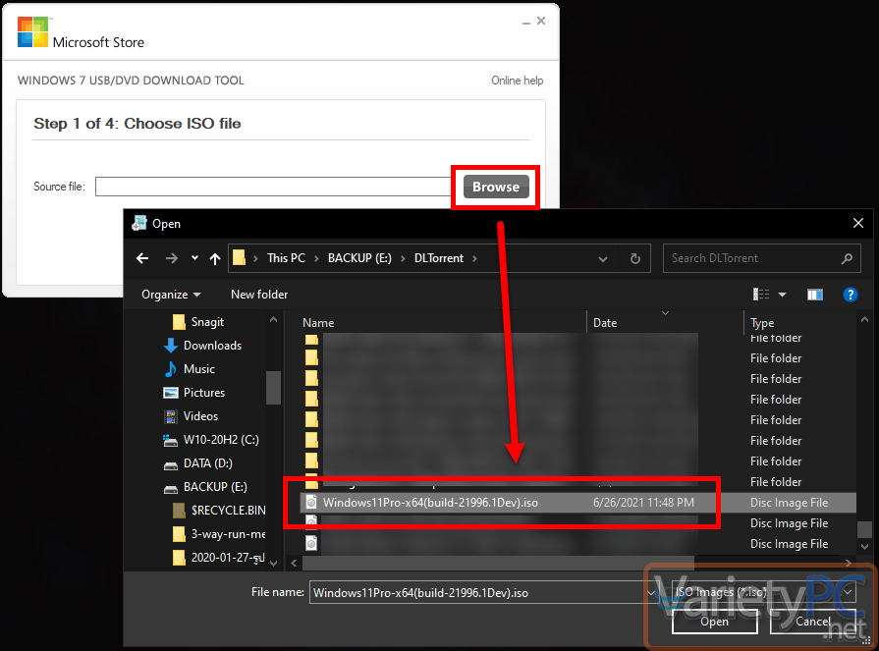Select Pictures in navigation pane
This screenshot has width=879, height=651.
click(204, 393)
